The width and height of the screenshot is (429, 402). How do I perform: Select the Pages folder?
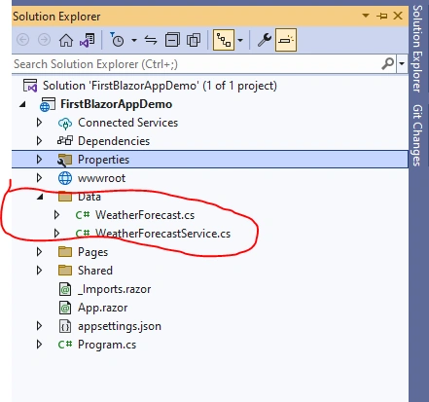point(92,252)
